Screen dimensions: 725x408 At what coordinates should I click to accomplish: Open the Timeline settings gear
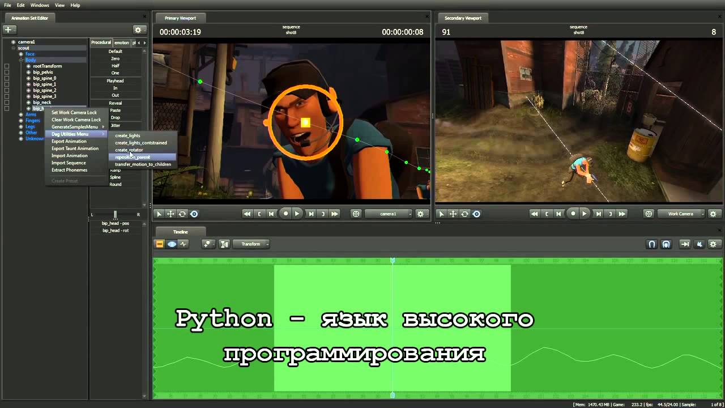[x=714, y=244]
